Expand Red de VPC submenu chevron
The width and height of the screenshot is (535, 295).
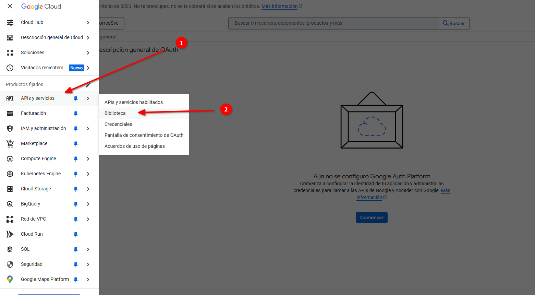(x=88, y=219)
